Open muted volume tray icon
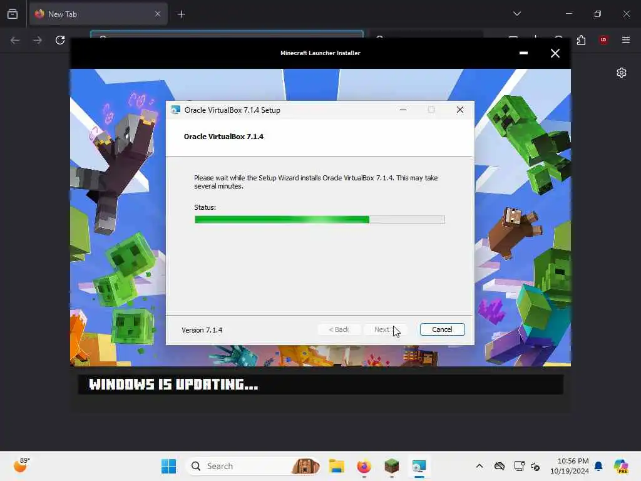This screenshot has height=481, width=641. click(535, 466)
